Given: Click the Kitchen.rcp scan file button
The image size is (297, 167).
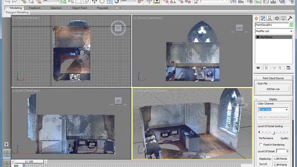Looking at the screenshot, I should [273, 89].
